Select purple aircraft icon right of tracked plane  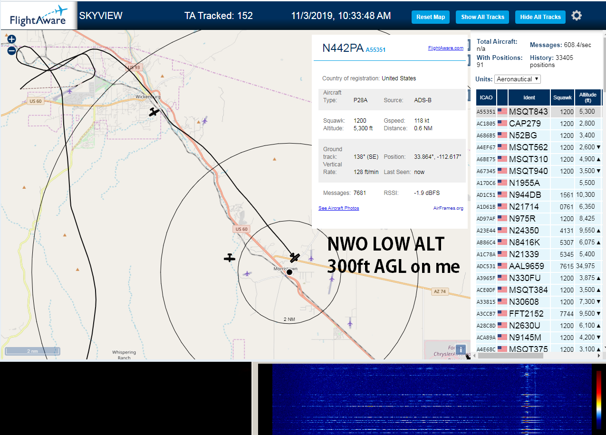[x=311, y=258]
